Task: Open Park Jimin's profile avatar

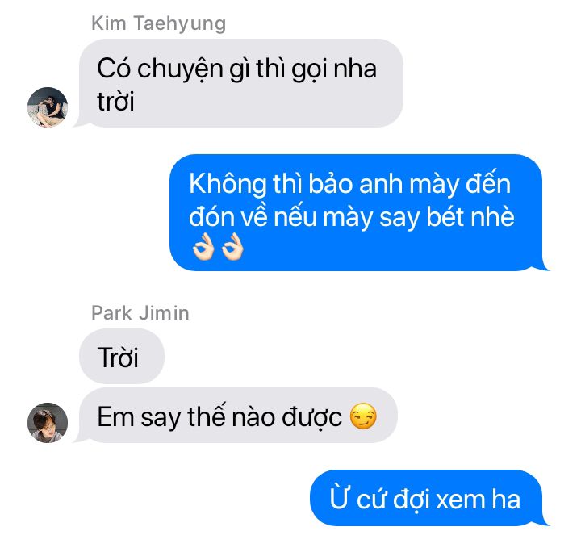Action: pos(48,423)
